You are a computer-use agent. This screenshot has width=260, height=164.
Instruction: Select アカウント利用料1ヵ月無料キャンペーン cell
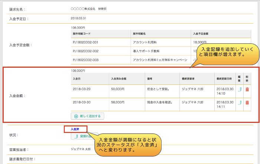pos(160,60)
